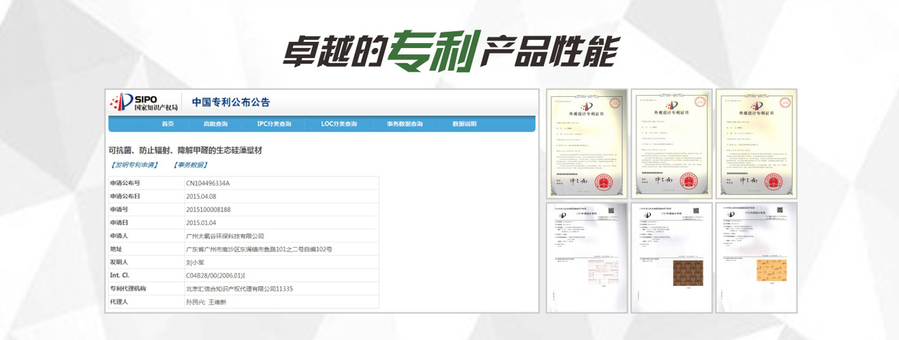
Task: Switch to 事务数据查询 in nav bar
Action: [x=405, y=124]
